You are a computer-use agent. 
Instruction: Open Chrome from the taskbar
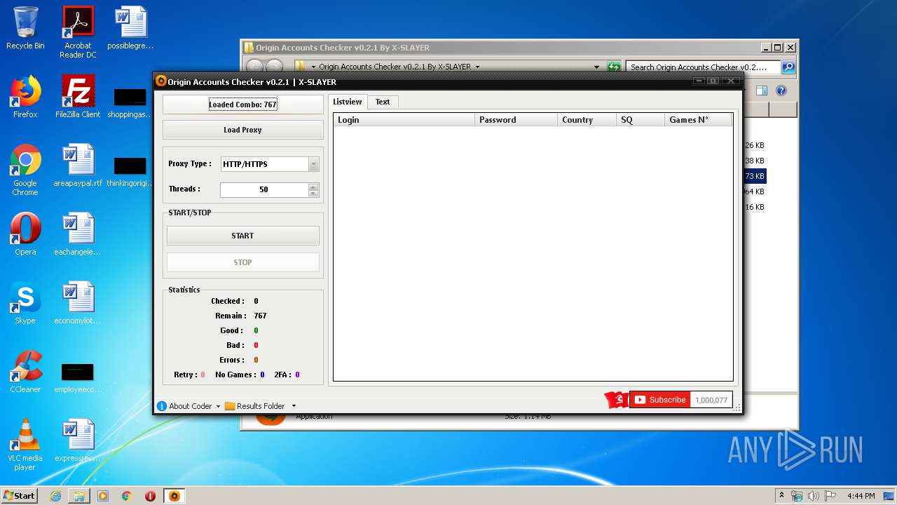point(127,496)
